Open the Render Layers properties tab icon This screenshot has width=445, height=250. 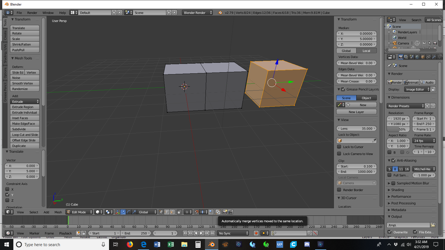pyautogui.click(x=406, y=57)
